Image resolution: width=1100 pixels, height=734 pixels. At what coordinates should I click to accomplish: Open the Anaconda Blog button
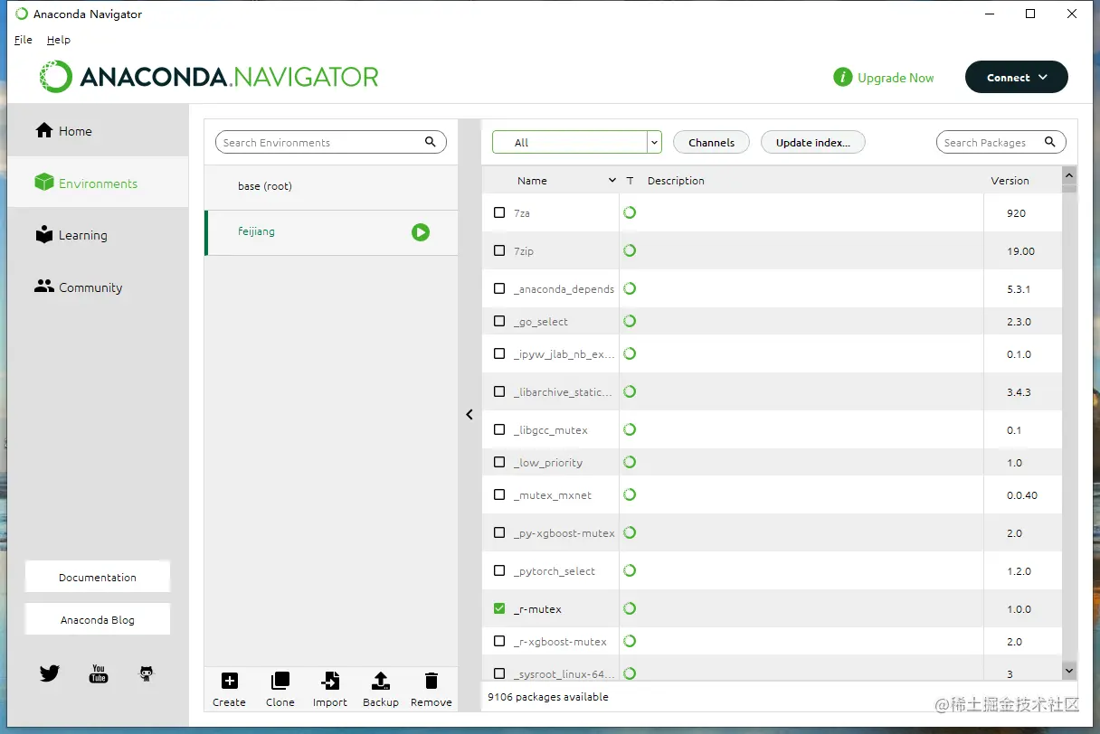coord(98,619)
